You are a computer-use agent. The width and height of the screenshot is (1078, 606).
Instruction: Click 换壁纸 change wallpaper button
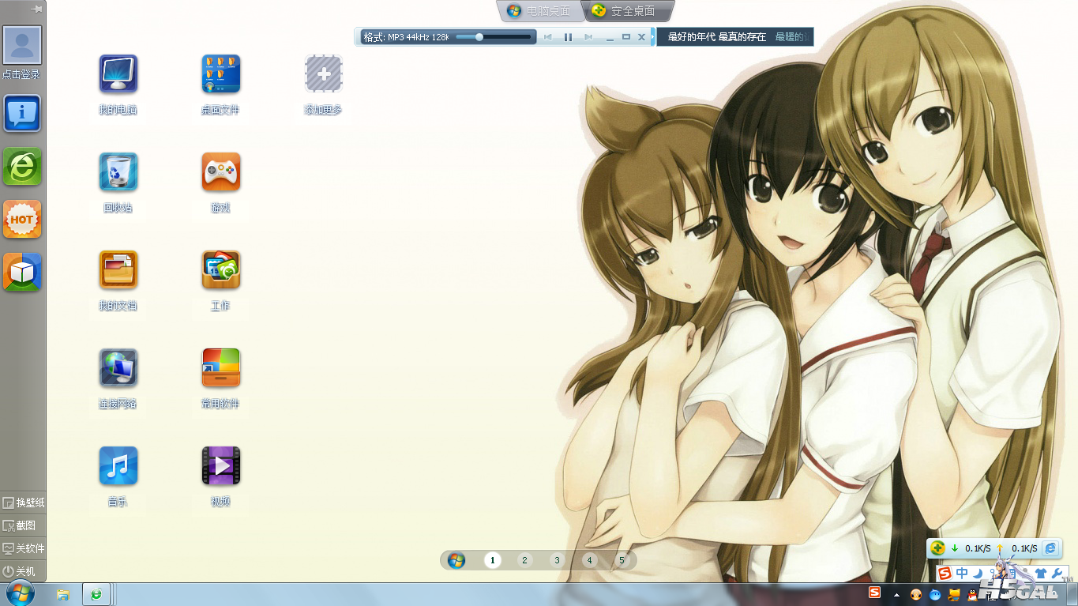click(x=23, y=502)
